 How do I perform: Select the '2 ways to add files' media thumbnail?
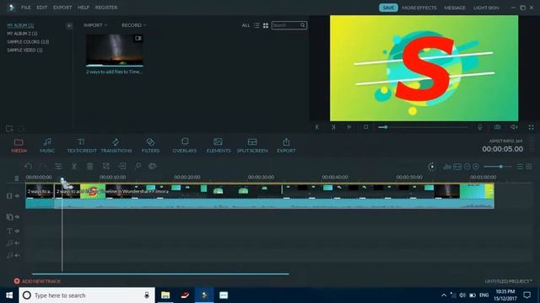tap(115, 50)
